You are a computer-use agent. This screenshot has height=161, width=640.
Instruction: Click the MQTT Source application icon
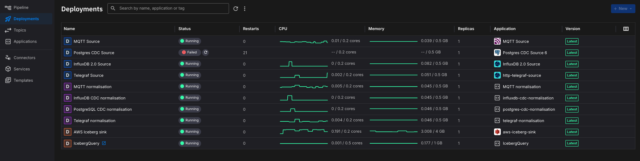[x=497, y=41]
